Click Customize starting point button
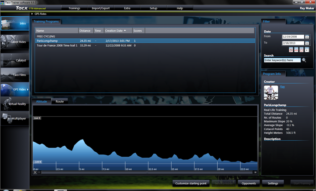The image size is (316, 191). click(191, 184)
